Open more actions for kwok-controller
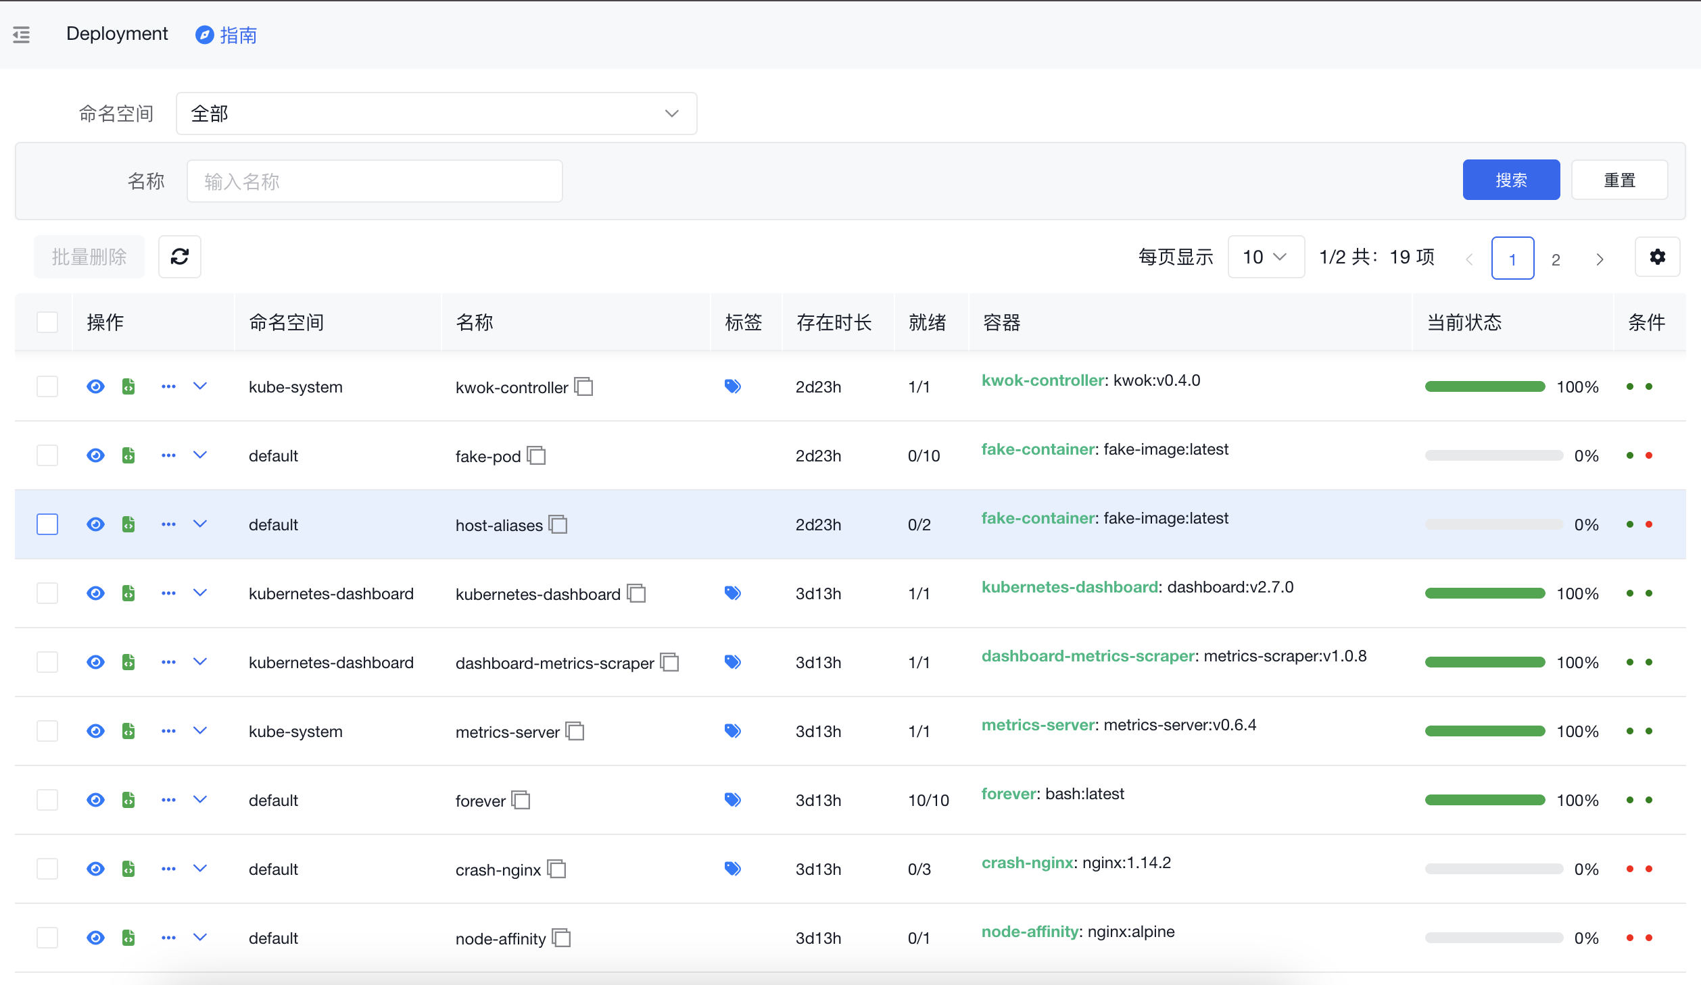The image size is (1701, 985). point(168,386)
